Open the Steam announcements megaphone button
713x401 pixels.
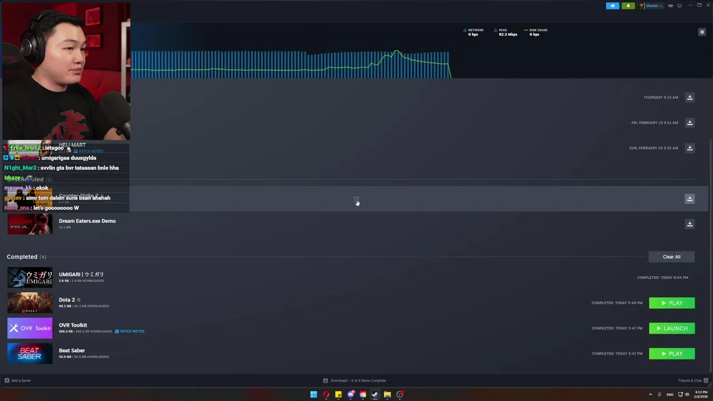[612, 6]
